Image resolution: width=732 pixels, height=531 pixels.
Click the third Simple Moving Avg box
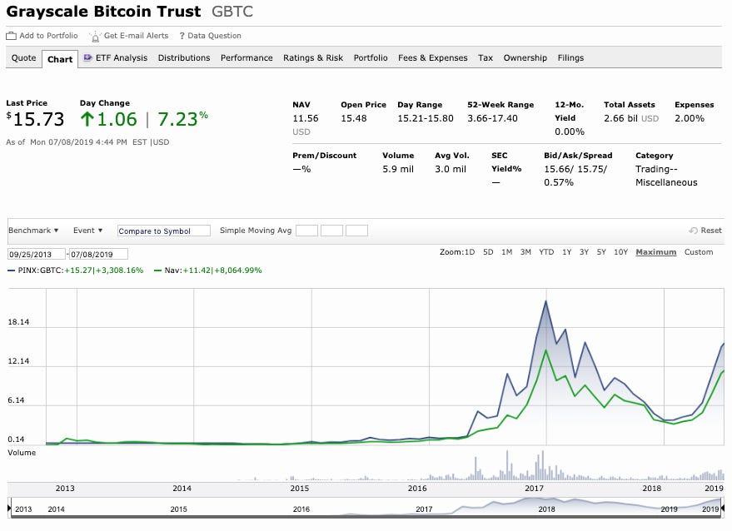coord(356,231)
